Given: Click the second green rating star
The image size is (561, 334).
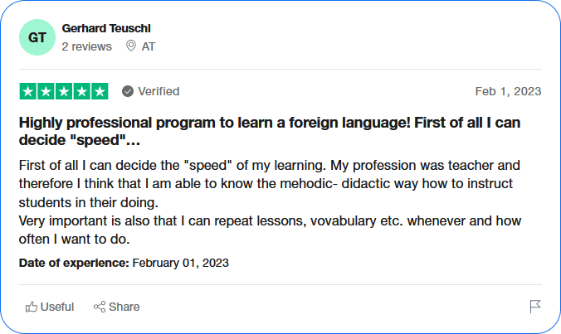Looking at the screenshot, I should pos(46,91).
